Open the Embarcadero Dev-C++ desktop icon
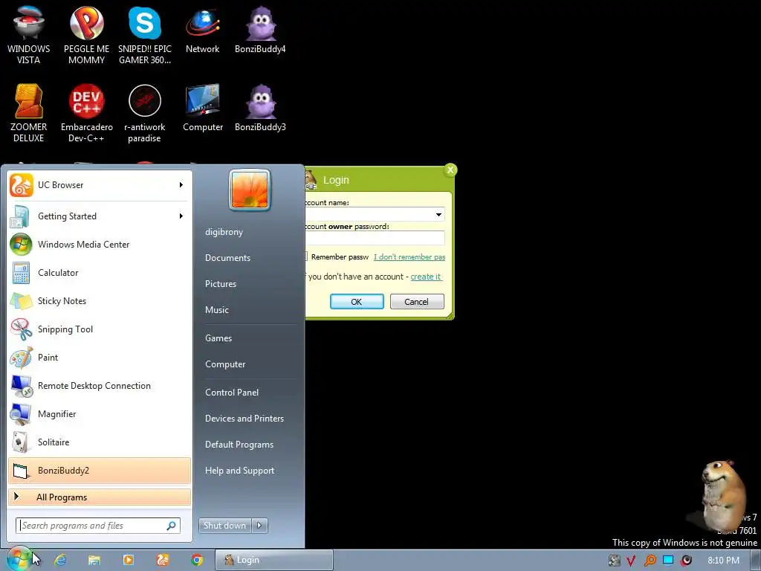 (86, 113)
